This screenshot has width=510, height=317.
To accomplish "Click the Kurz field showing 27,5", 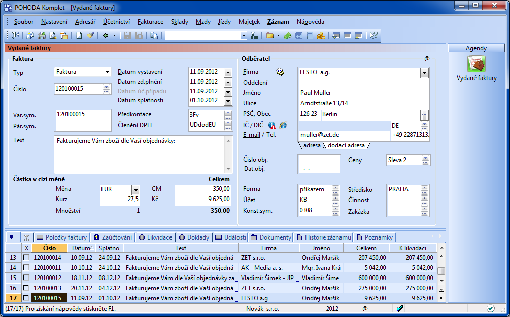I will point(120,199).
